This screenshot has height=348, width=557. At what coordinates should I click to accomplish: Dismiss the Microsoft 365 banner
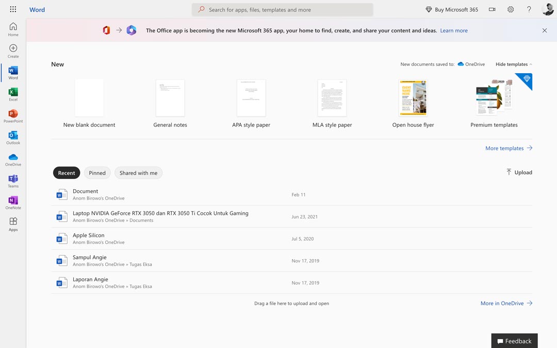pos(545,30)
